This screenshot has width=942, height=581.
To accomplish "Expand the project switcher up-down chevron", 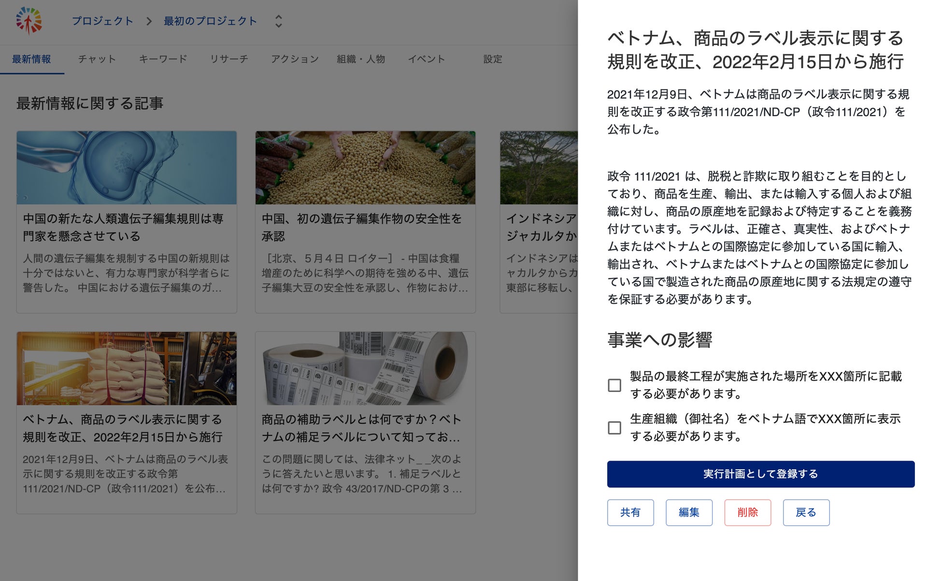I will [x=278, y=21].
